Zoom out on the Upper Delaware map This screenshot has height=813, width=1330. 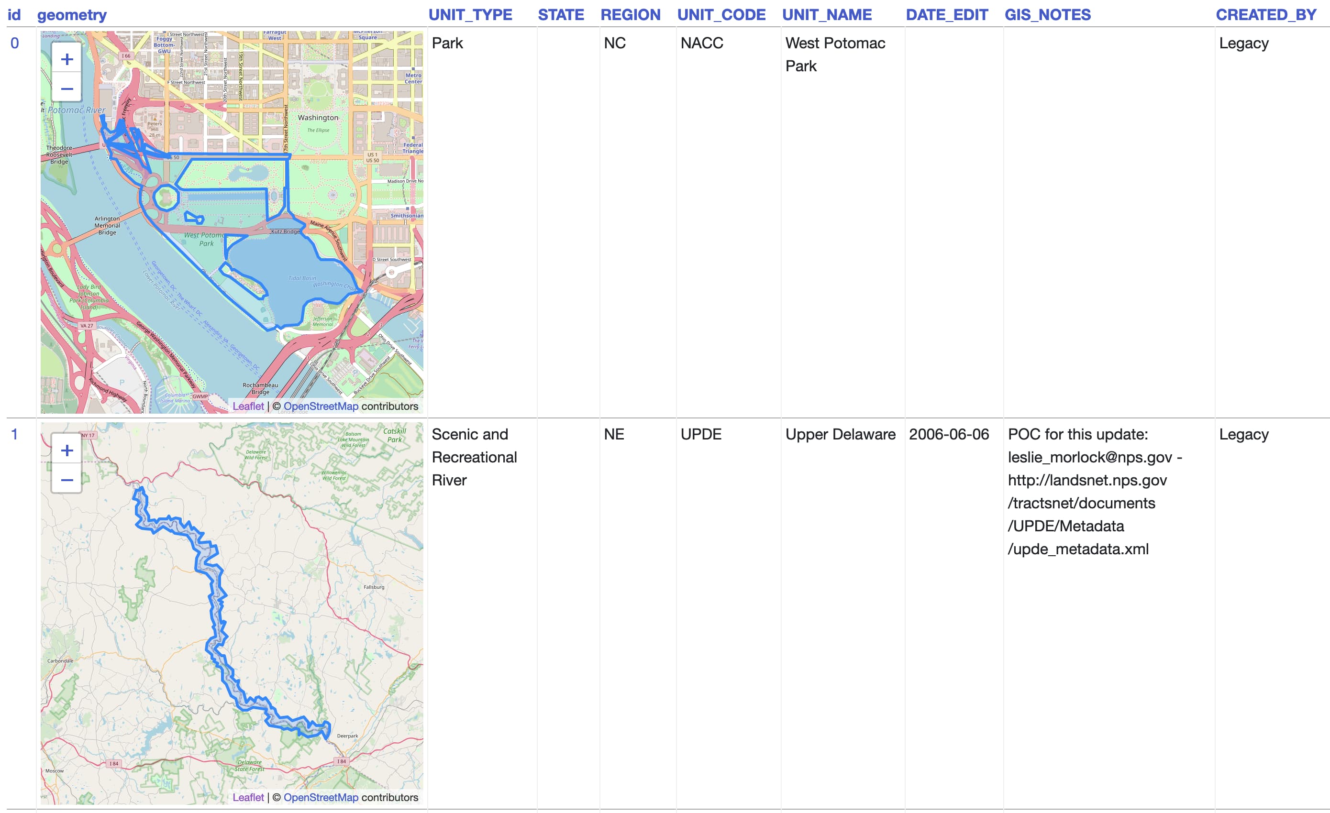66,479
